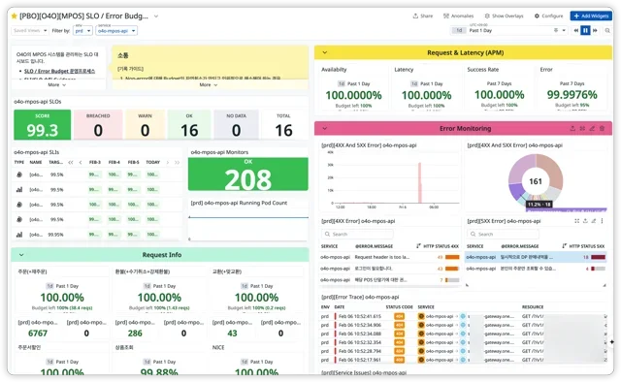621x382 pixels.
Task: Click the share icon on Error Monitoring header
Action: click(x=572, y=128)
